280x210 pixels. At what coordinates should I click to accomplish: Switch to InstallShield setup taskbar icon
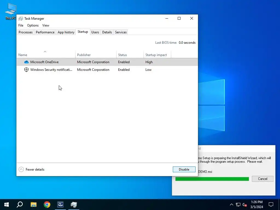click(60, 205)
